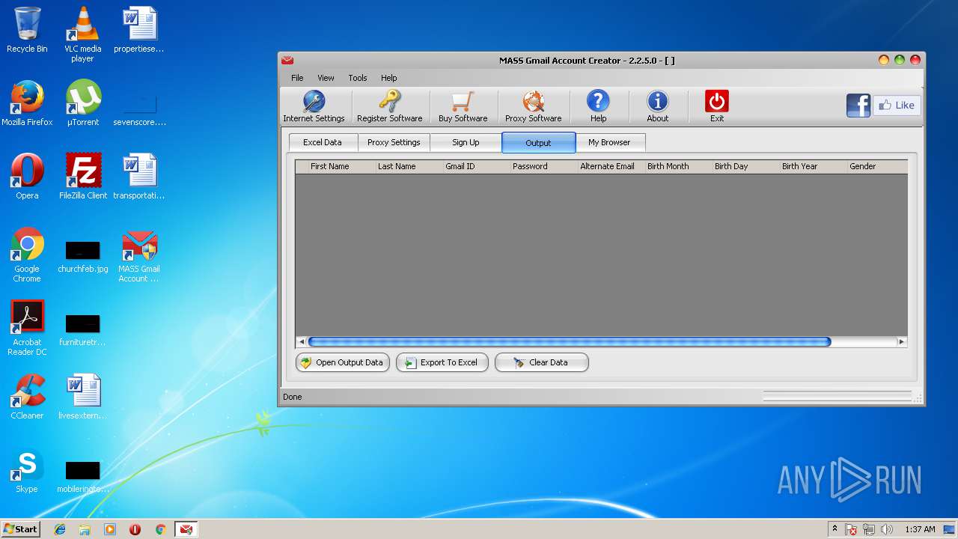The image size is (958, 539).
Task: Click the taskbar clock showing 1:37 AM
Action: [920, 529]
